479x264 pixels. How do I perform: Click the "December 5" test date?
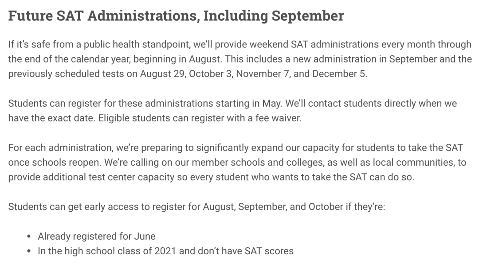[x=339, y=74]
